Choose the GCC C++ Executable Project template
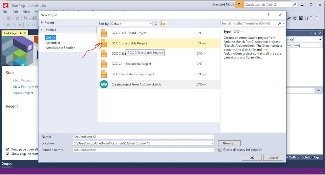This screenshot has width=325, height=175. [159, 64]
